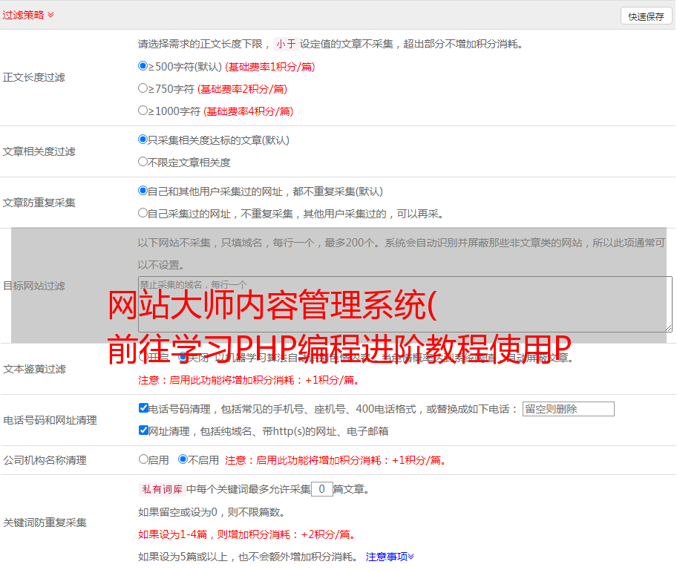This screenshot has height=570, width=677.
Task: Toggle the 网址清理 checkbox
Action: 143,430
